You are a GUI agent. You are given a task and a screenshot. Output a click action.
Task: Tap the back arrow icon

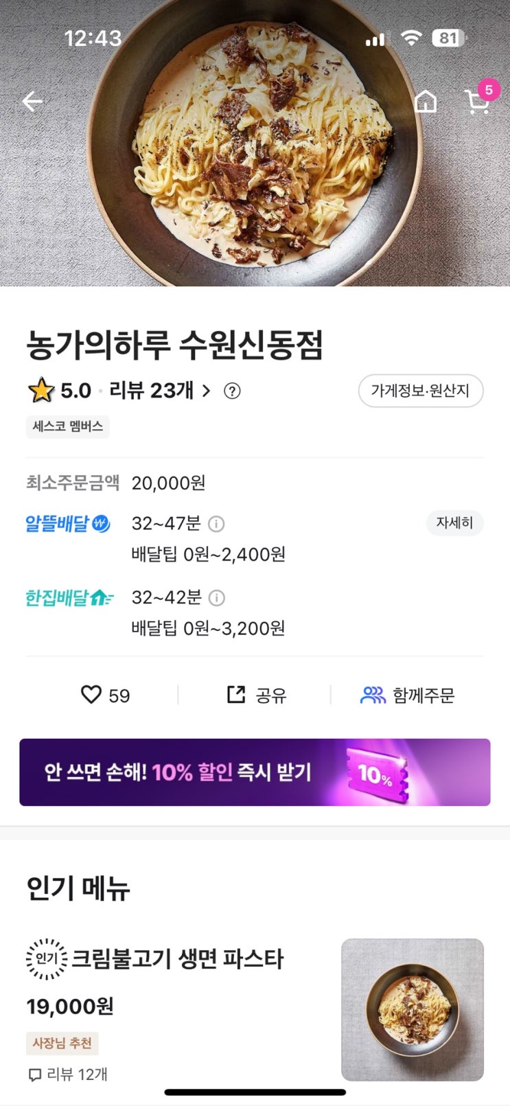32,102
